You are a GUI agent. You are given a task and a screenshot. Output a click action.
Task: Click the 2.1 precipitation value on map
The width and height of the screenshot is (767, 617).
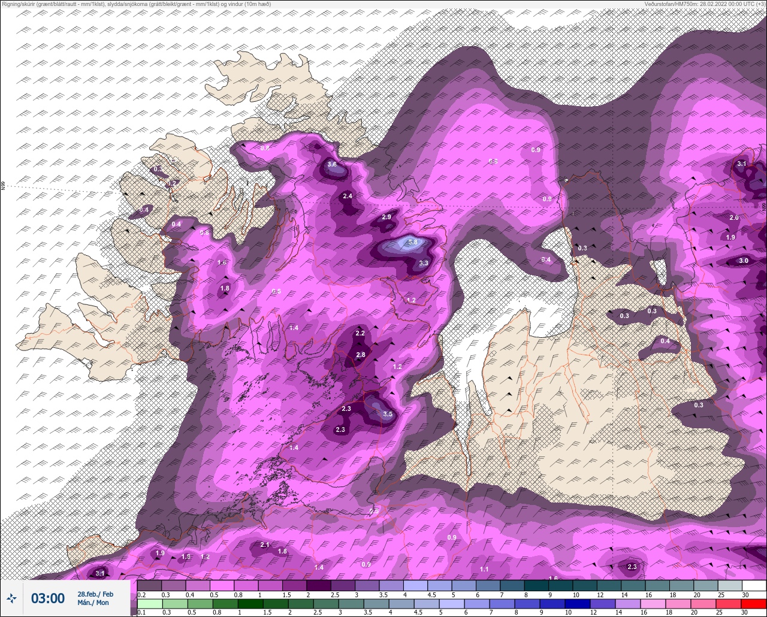[265, 545]
